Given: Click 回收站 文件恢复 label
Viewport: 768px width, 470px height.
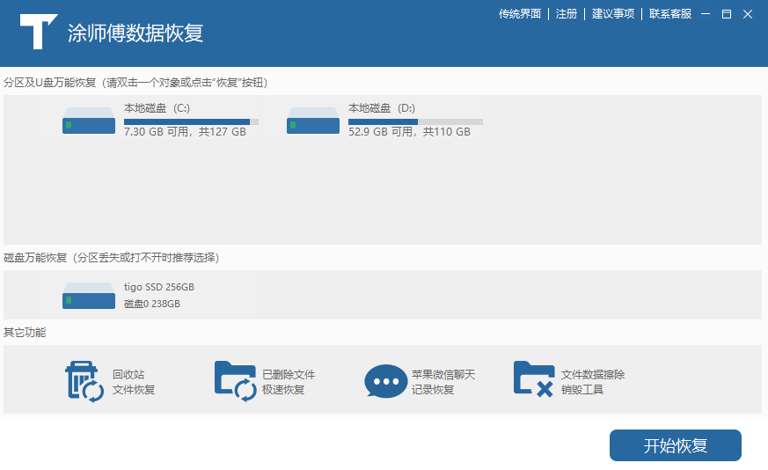Looking at the screenshot, I should (x=134, y=382).
